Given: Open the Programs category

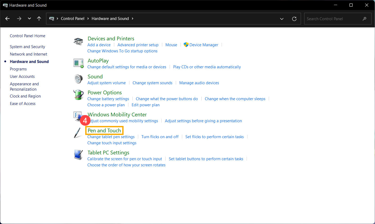Looking at the screenshot, I should point(18,69).
